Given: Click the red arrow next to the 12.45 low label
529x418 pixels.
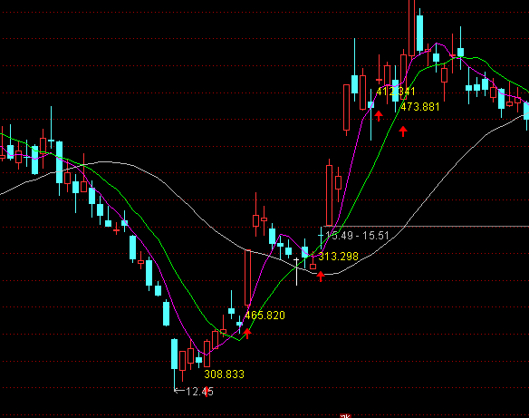Looking at the screenshot, I should pos(207,392).
